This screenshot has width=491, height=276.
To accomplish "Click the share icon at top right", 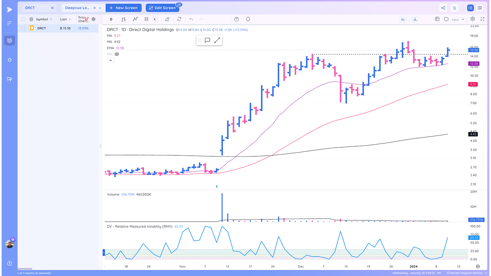I will tap(443, 8).
